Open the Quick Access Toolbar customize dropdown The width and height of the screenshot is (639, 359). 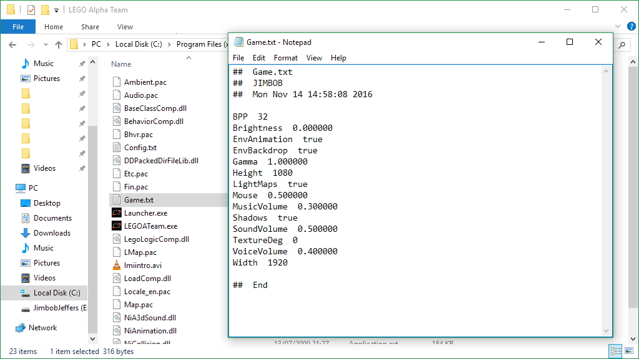coord(56,10)
